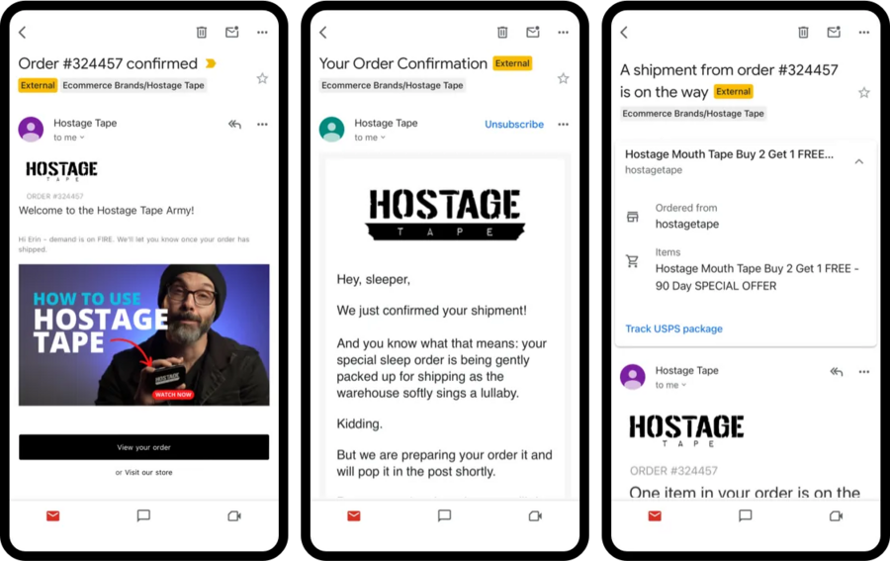Expand 'to me' recipients in 'Order #324457 confirmed' email
This screenshot has height=561, width=890.
[x=68, y=138]
